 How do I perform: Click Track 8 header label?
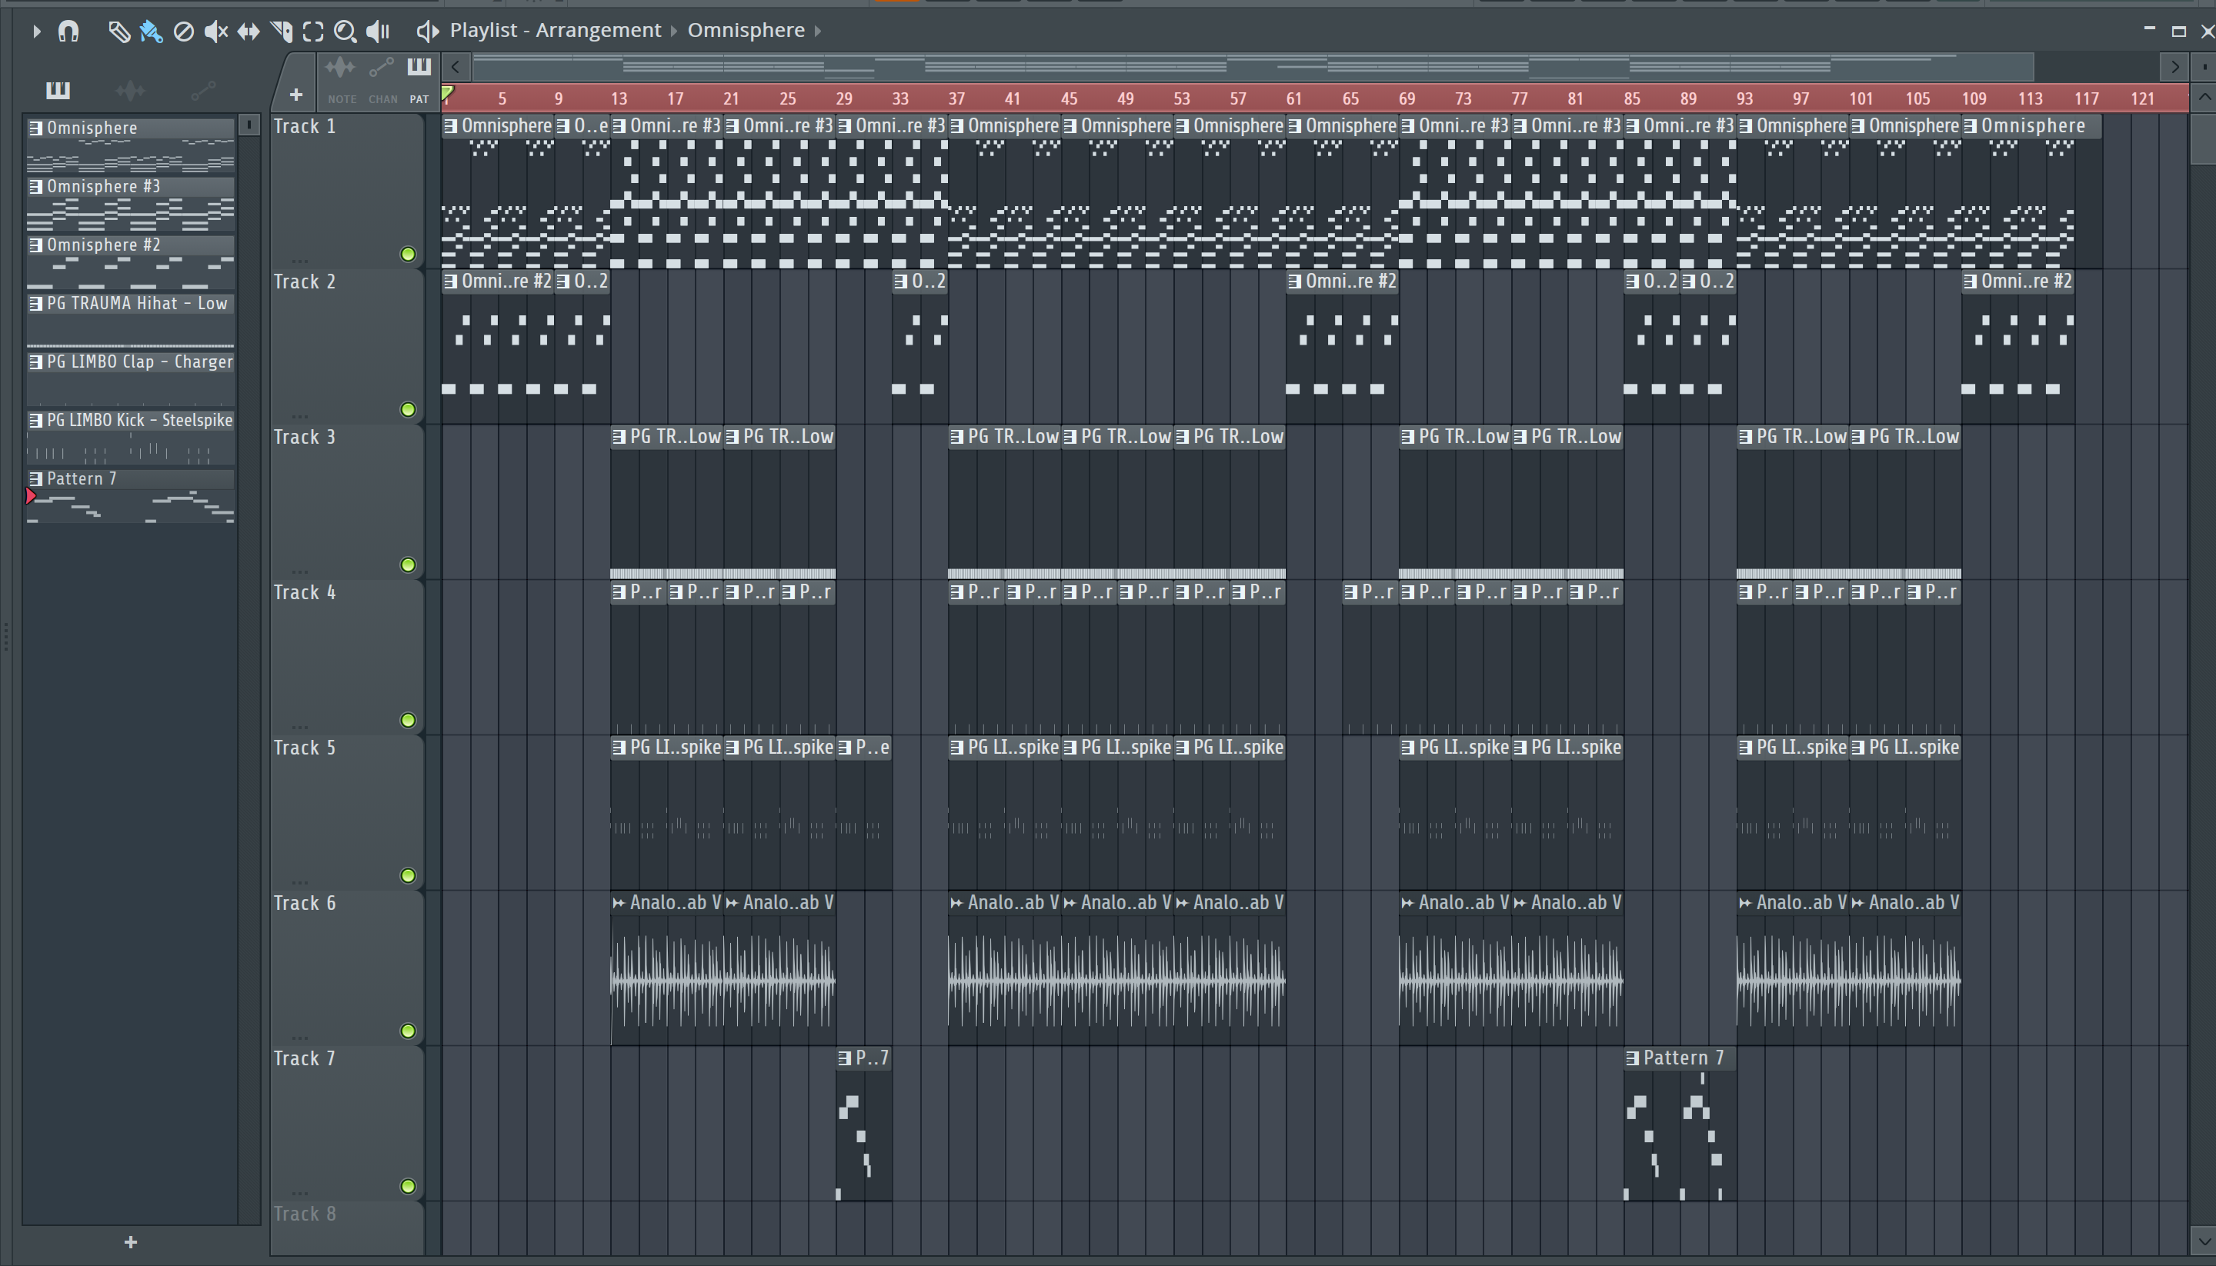click(x=305, y=1214)
